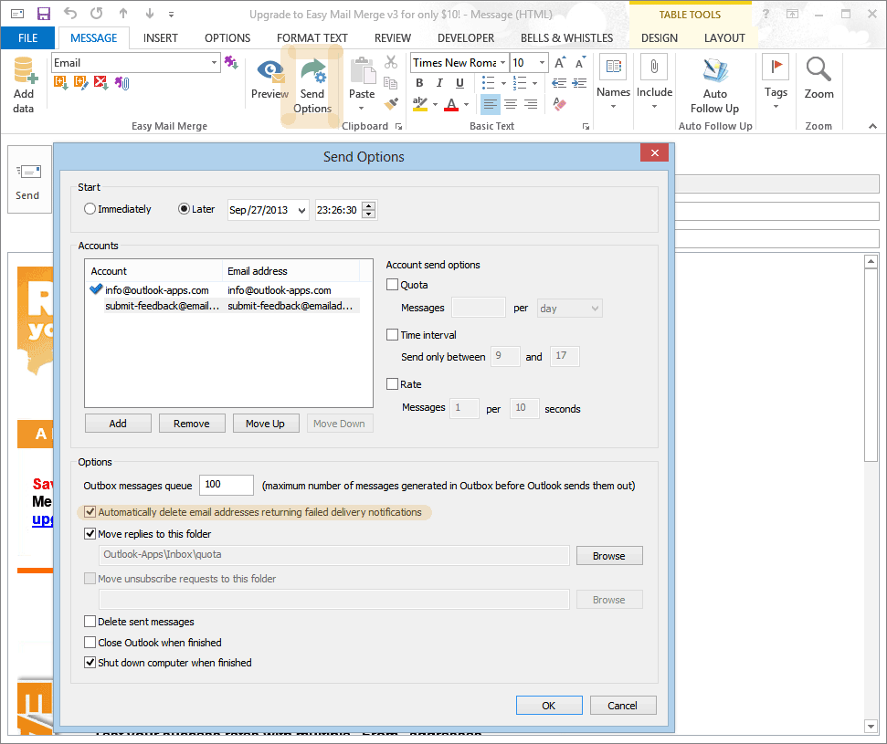Screen dimensions: 887x744
Task: Click the Grow Font icon
Action: point(559,62)
